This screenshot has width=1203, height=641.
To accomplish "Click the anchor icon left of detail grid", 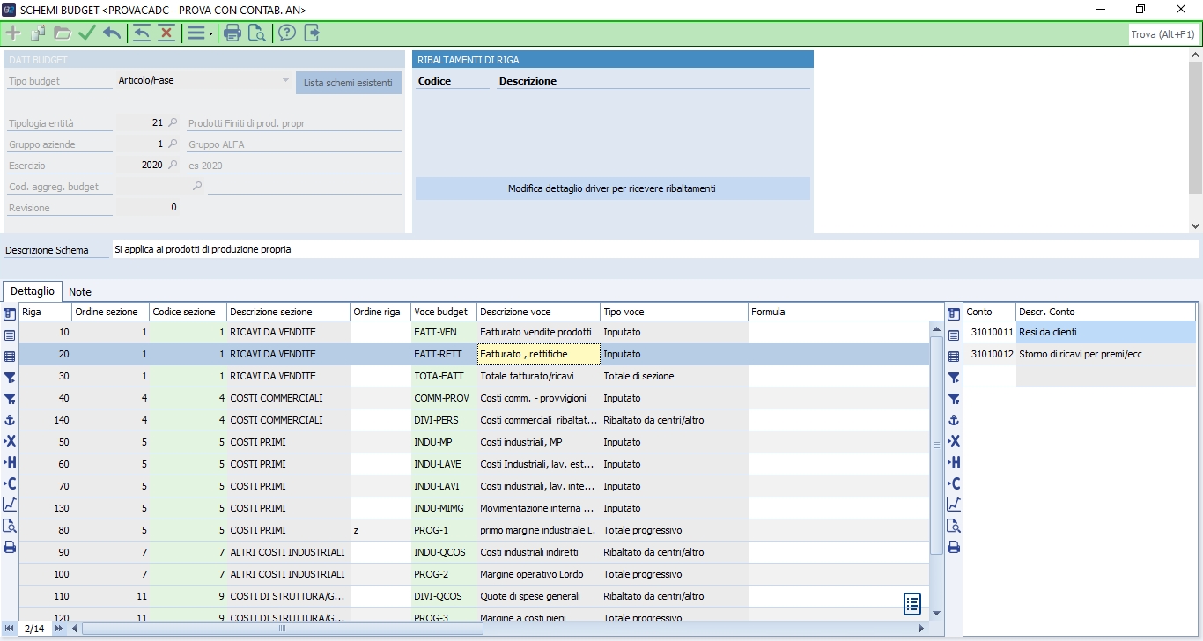I will coord(10,421).
